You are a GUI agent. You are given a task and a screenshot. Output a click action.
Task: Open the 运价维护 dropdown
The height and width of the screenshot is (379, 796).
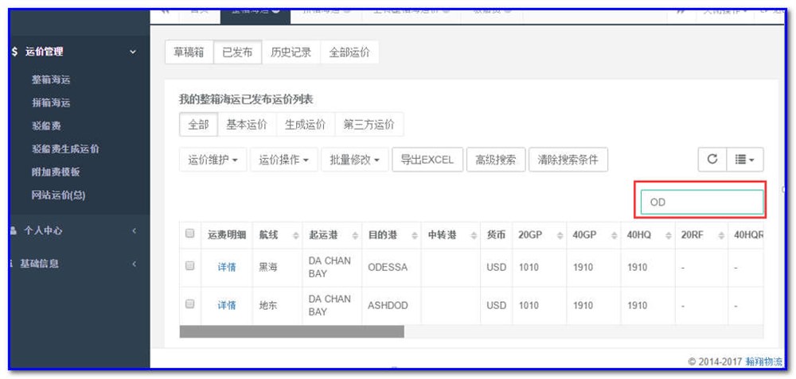pyautogui.click(x=213, y=160)
